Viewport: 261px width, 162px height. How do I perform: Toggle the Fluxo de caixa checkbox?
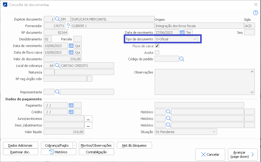157,46
